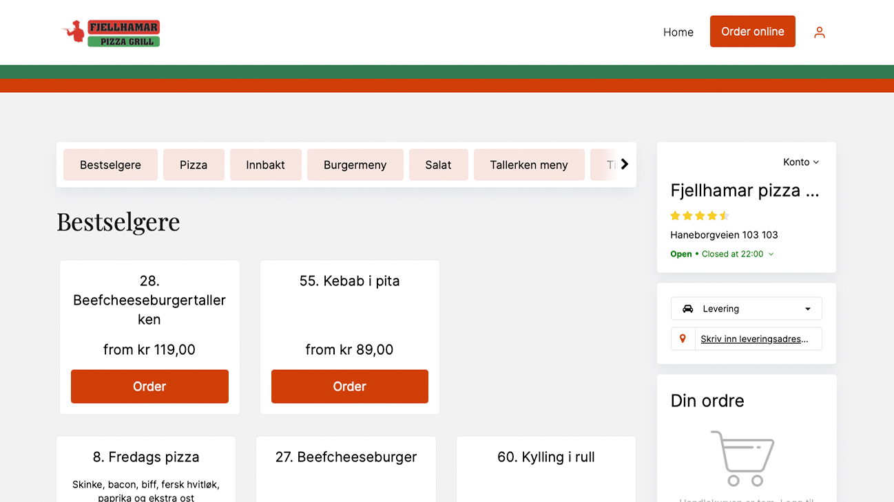Click the 60. Kylling i rull card title
This screenshot has height=502, width=894.
click(x=545, y=457)
